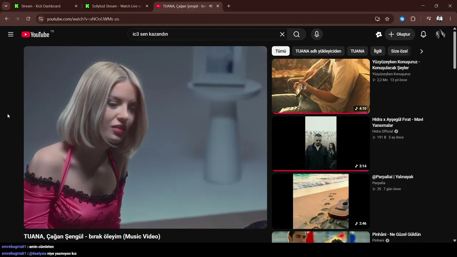Show more filter chips with right chevron
The width and height of the screenshot is (457, 257).
click(421, 51)
